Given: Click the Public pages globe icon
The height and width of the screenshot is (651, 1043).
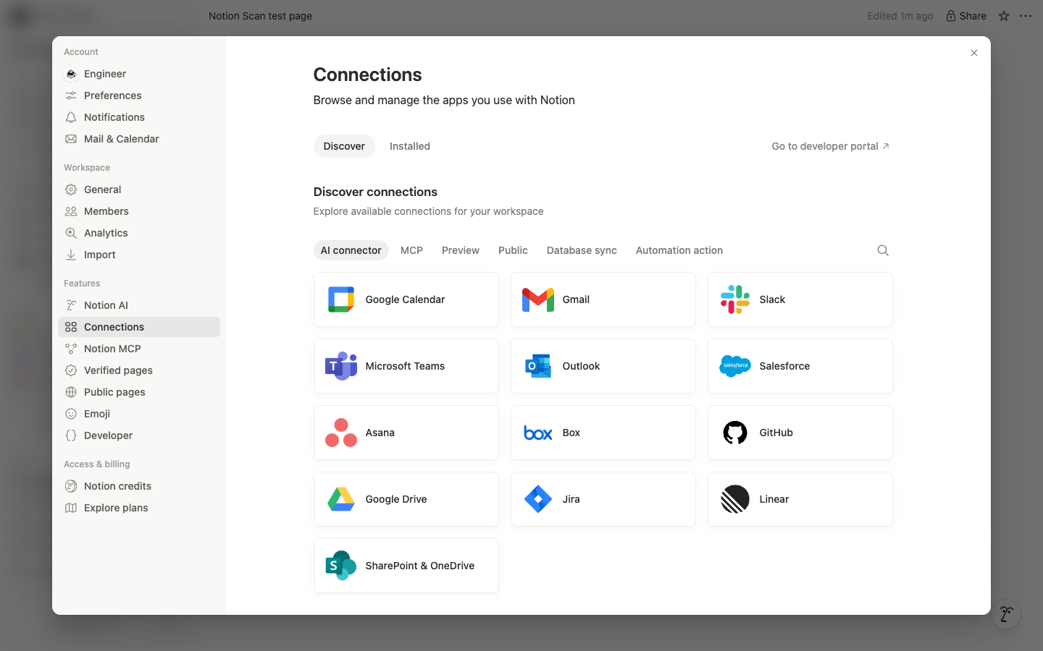Looking at the screenshot, I should (x=71, y=392).
